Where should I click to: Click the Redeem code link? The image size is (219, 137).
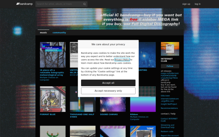click(167, 132)
